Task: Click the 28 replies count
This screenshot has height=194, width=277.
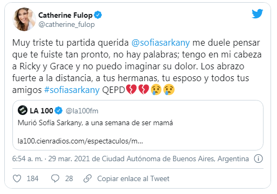Action: coord(69,178)
